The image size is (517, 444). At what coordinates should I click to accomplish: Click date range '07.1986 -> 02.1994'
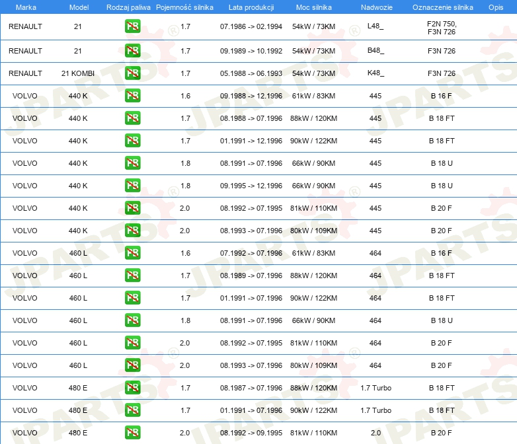[x=251, y=26]
